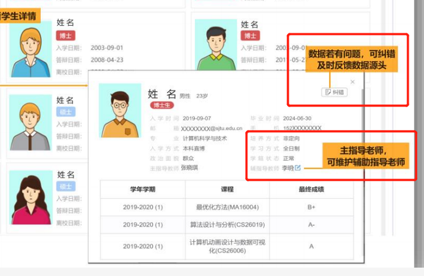
Task: Select the blonde woman avatar in blue
Action: [x=29, y=45]
